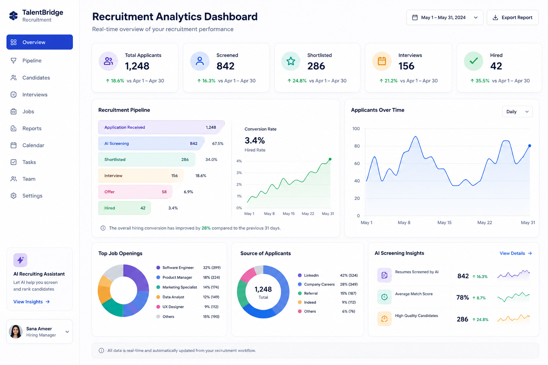Click the High Quality Candidates sparkline
Screen dimensions: 548x365
(513, 318)
